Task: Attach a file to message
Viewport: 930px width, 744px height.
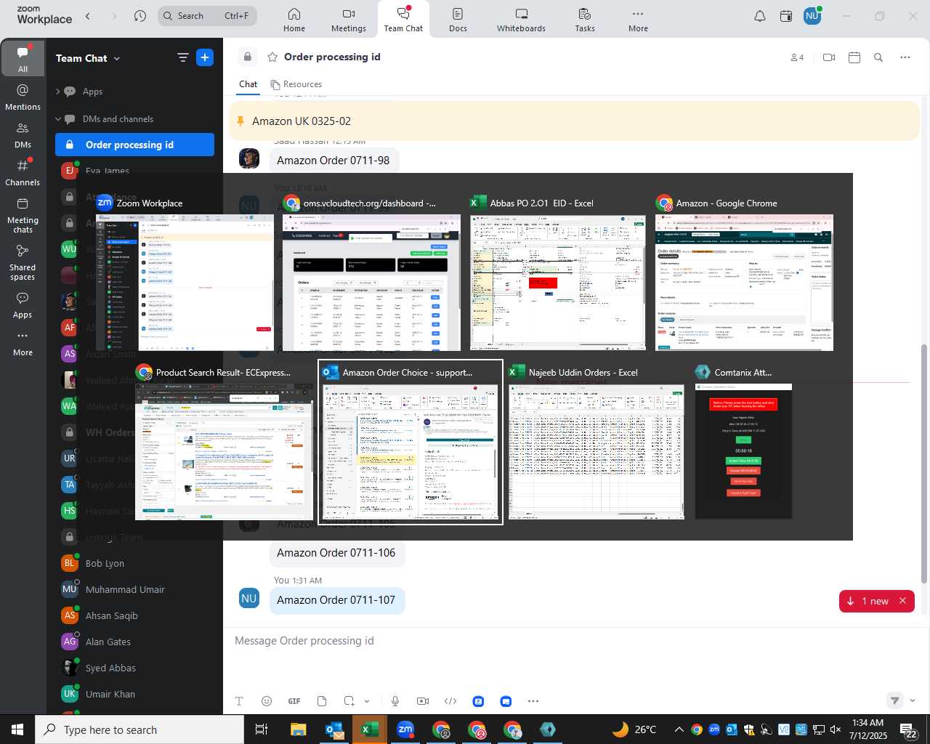Action: 322,701
